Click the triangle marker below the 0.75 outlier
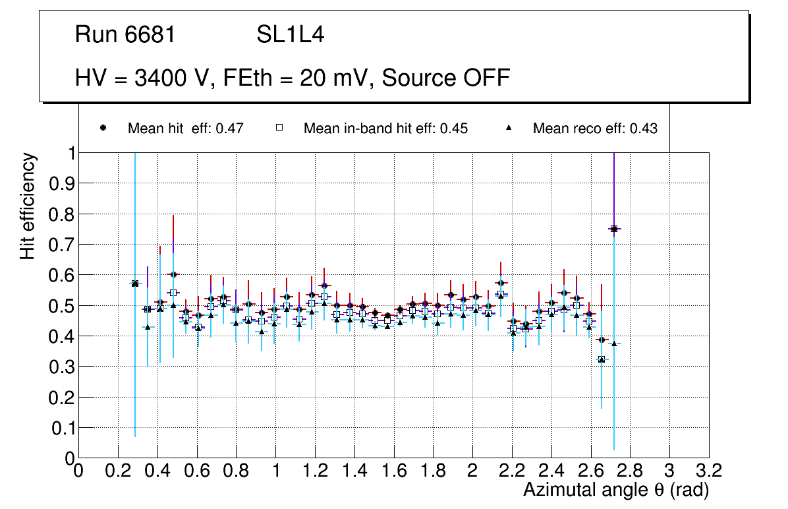The height and width of the screenshot is (509, 788). click(x=614, y=344)
